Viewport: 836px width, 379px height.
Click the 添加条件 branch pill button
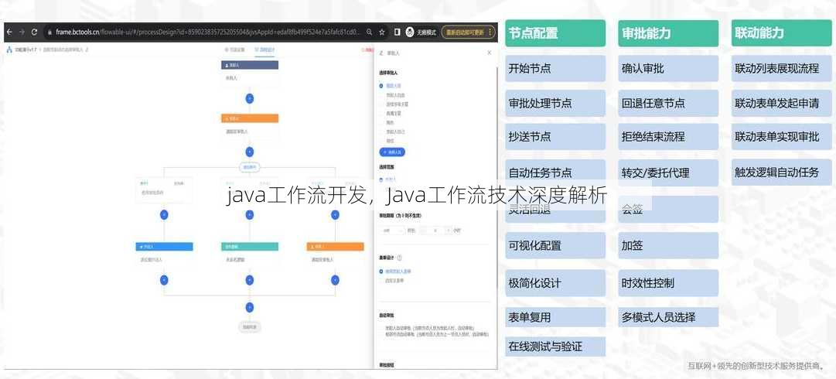250,167
